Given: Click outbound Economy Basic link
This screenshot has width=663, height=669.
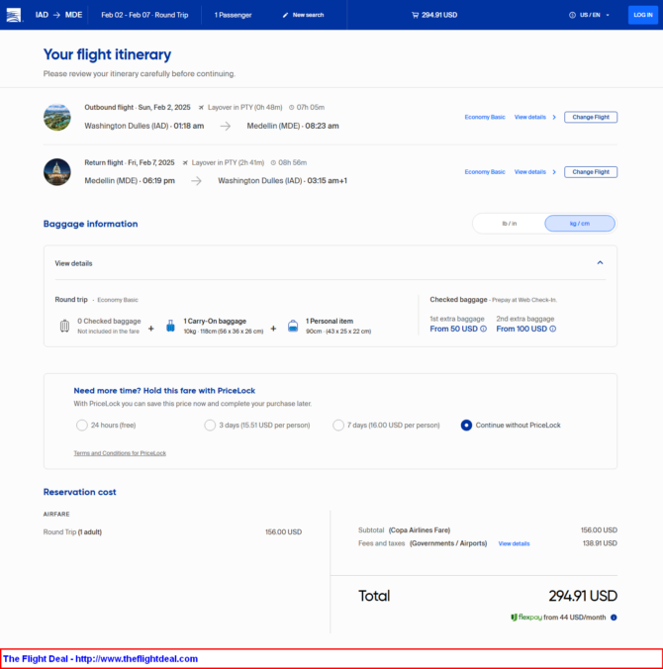Looking at the screenshot, I should [x=485, y=117].
